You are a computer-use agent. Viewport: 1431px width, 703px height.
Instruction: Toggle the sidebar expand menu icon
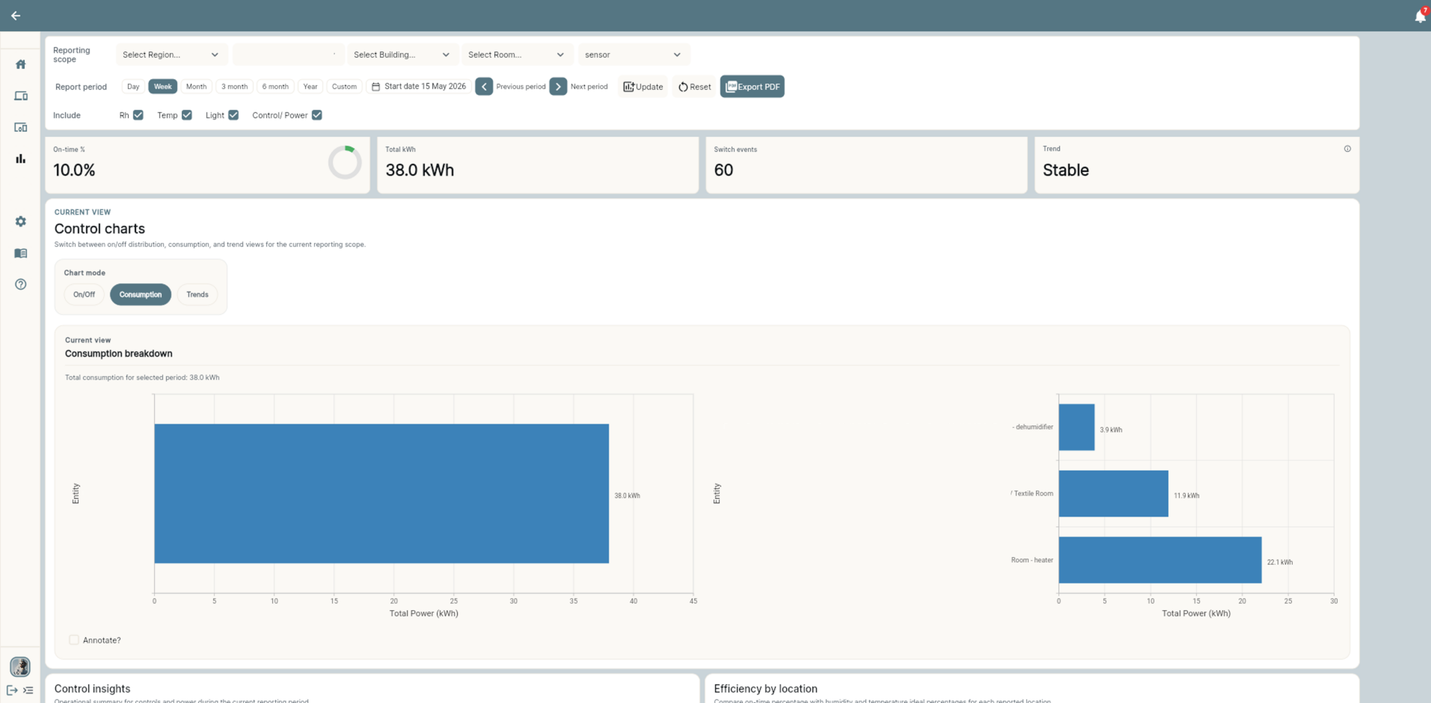click(29, 690)
